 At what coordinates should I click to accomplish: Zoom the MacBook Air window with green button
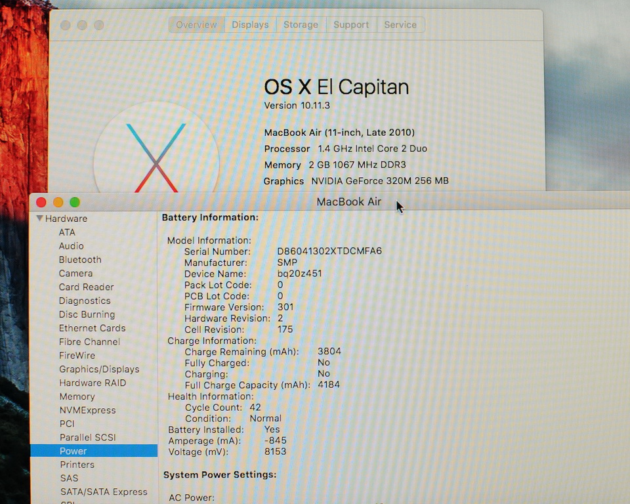(75, 202)
